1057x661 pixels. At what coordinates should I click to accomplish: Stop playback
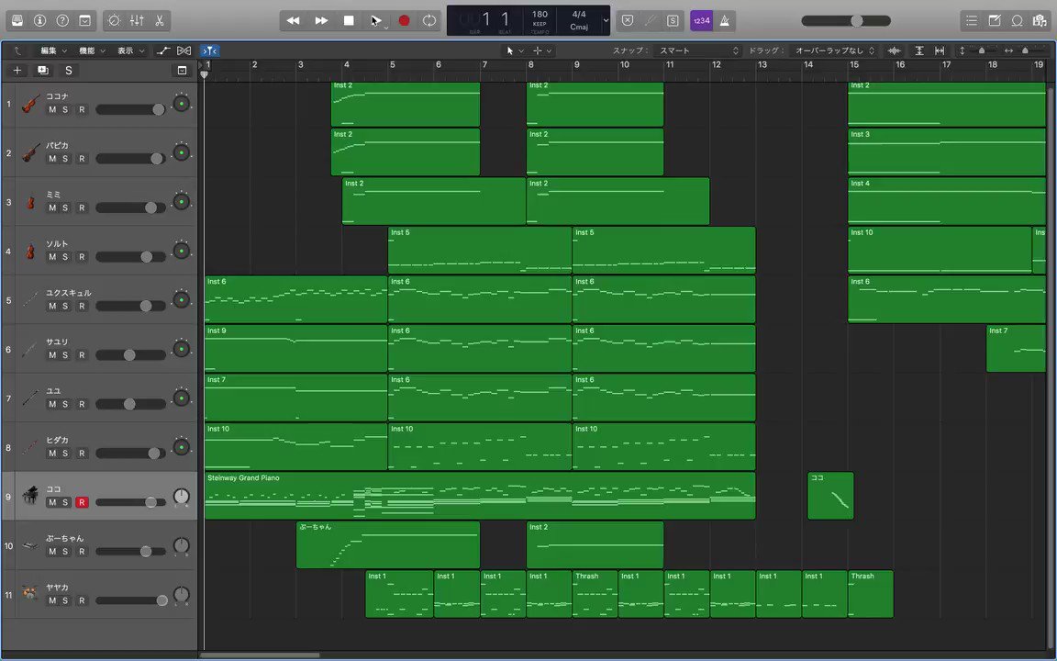point(349,20)
